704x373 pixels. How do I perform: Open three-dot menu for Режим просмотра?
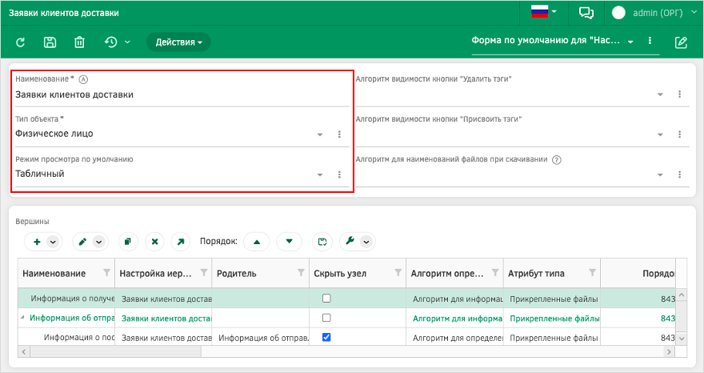(x=339, y=174)
